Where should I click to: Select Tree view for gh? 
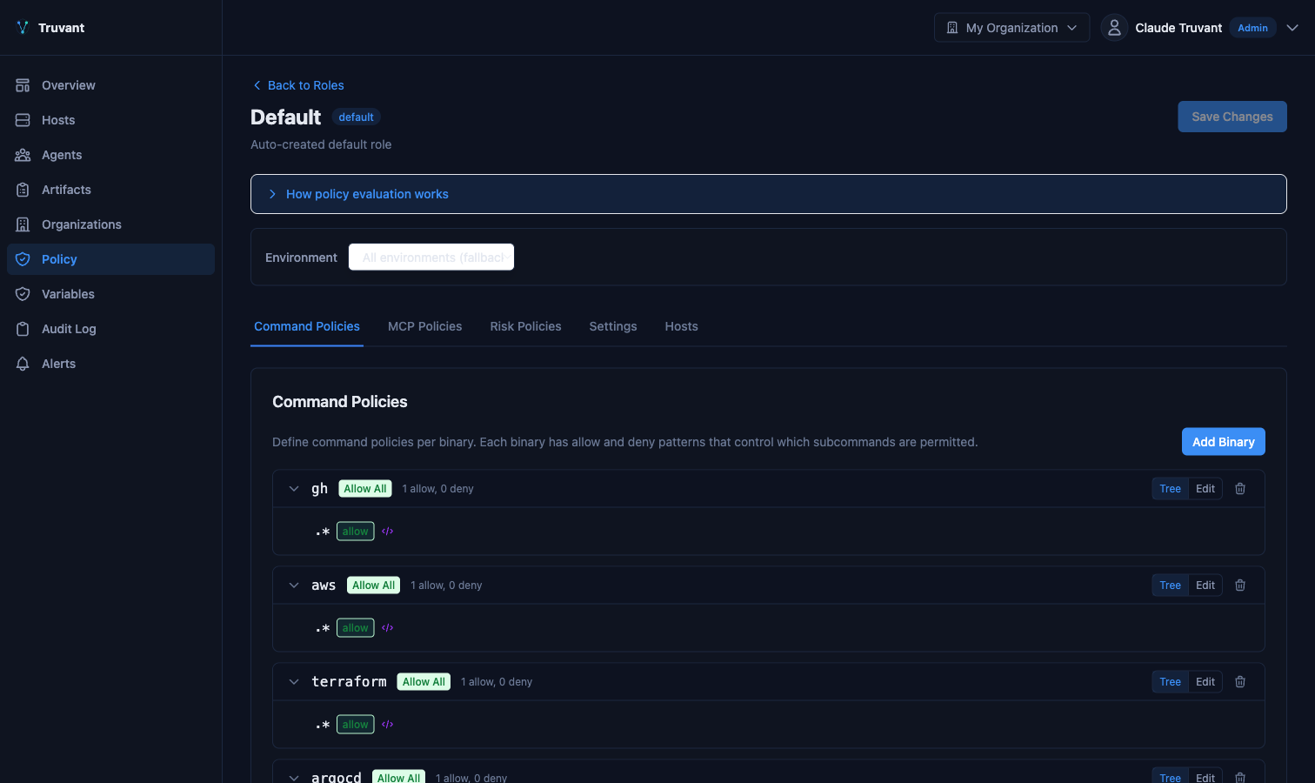coord(1170,489)
